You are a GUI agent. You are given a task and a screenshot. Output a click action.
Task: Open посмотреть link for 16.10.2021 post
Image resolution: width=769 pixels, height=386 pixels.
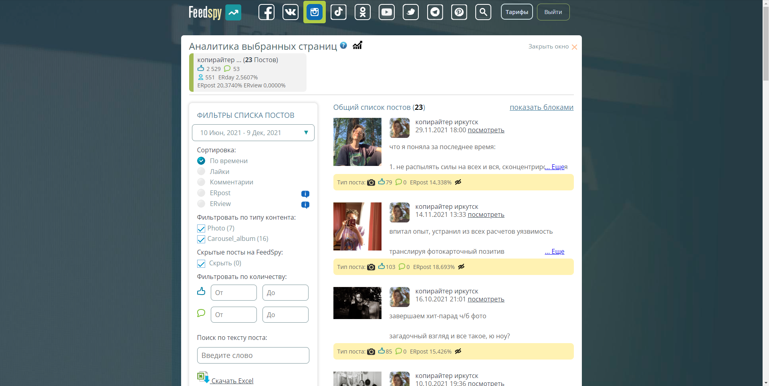[486, 299]
